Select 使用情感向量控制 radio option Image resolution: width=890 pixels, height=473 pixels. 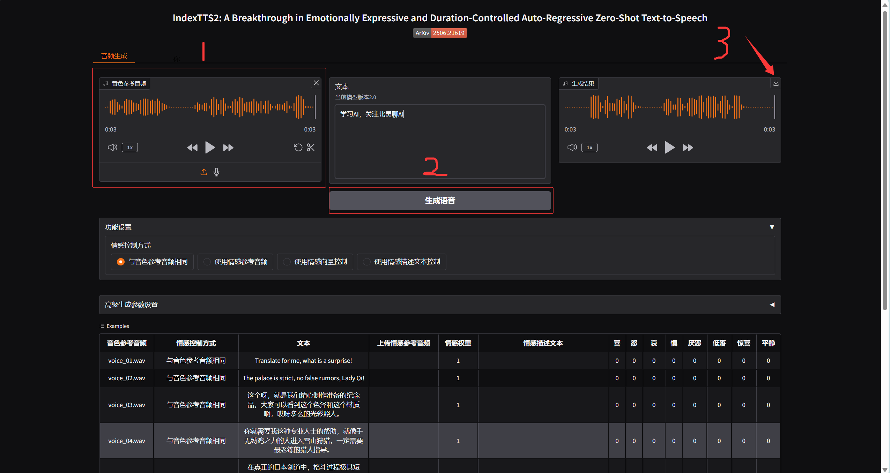point(287,262)
